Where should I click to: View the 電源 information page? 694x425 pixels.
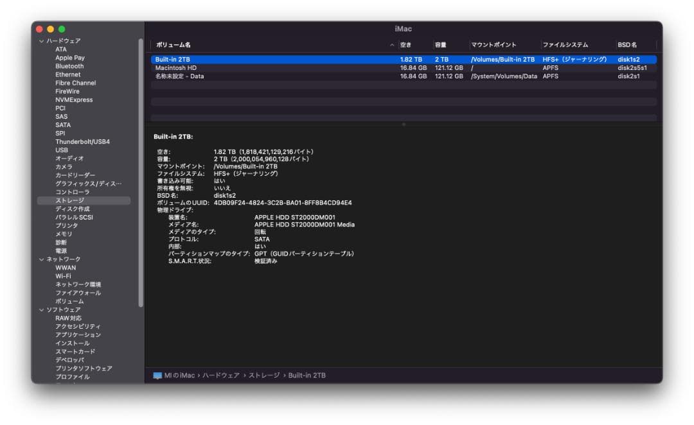60,250
